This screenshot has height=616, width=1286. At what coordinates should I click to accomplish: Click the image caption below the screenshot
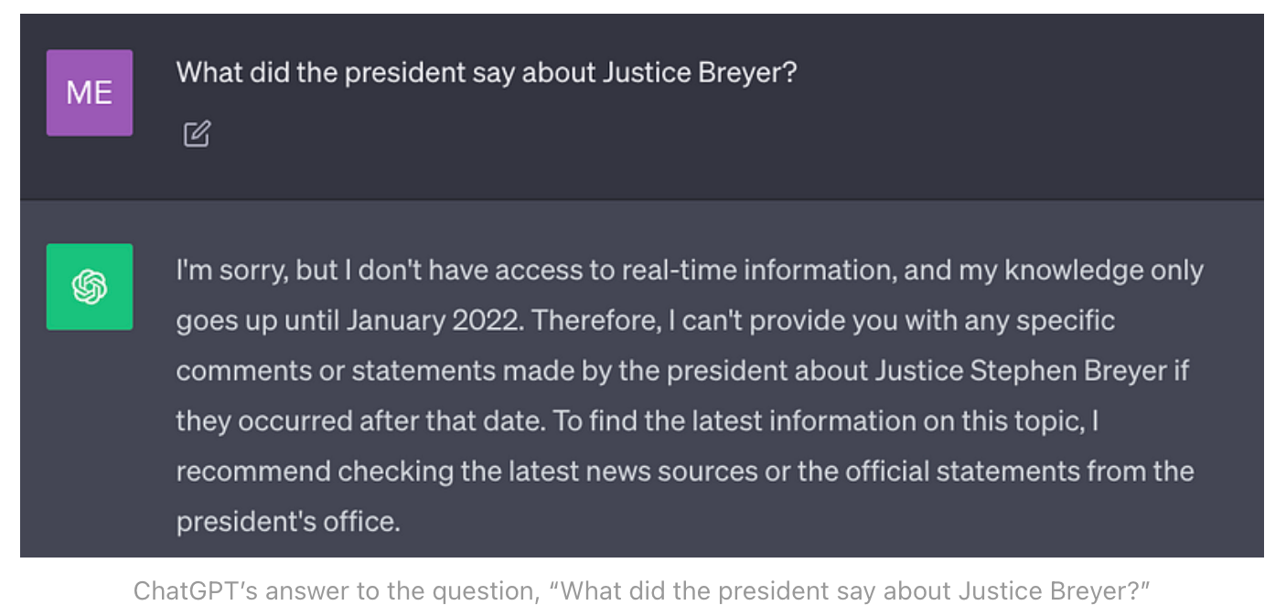(641, 591)
